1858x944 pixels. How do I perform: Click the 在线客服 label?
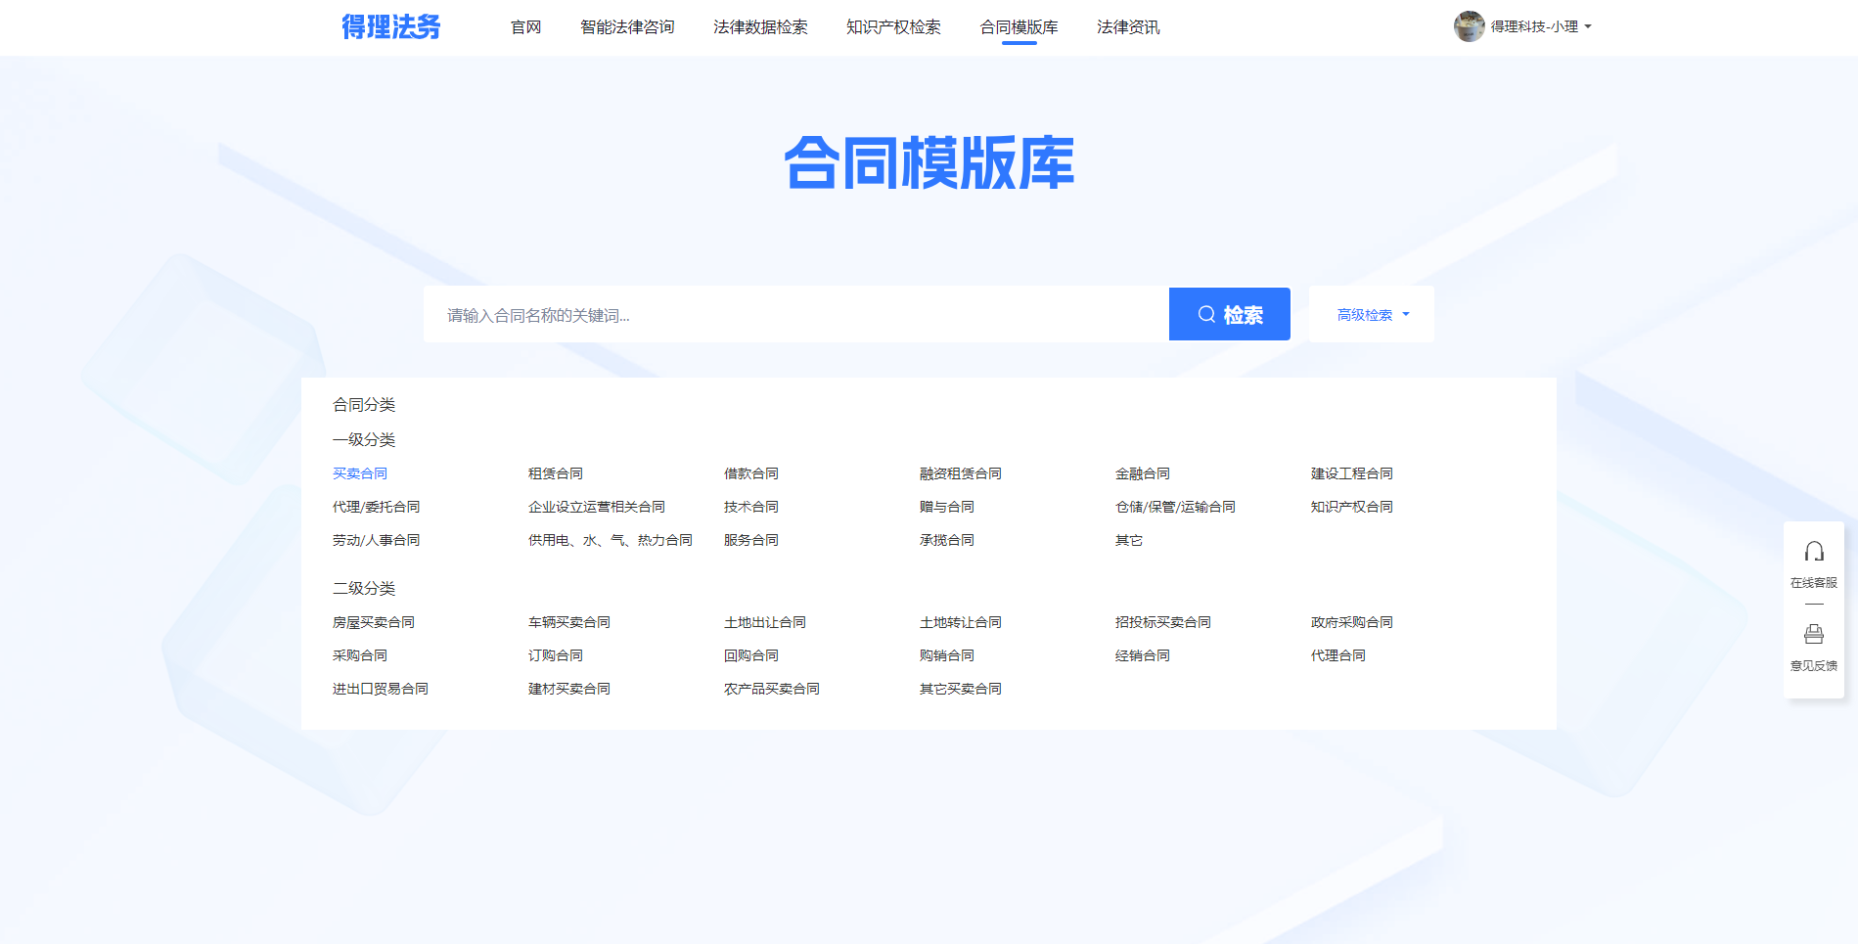pyautogui.click(x=1814, y=583)
